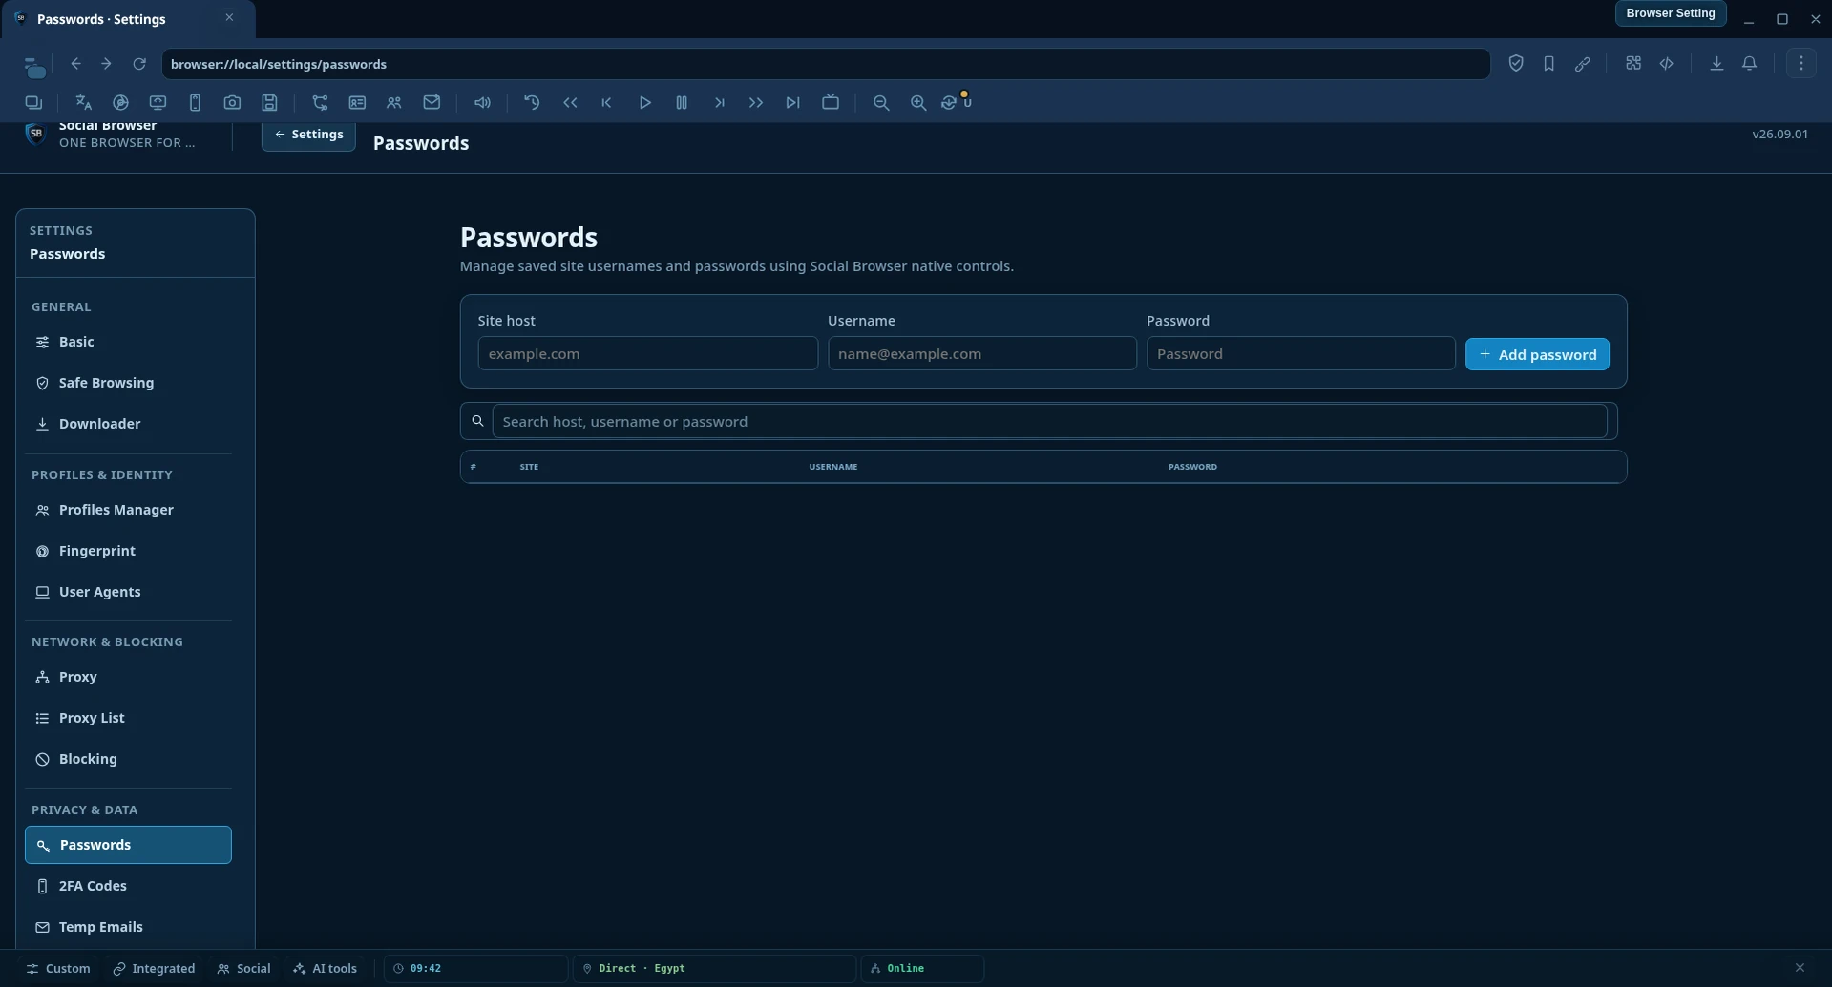
Task: Click the notification bell icon
Action: tap(1749, 64)
